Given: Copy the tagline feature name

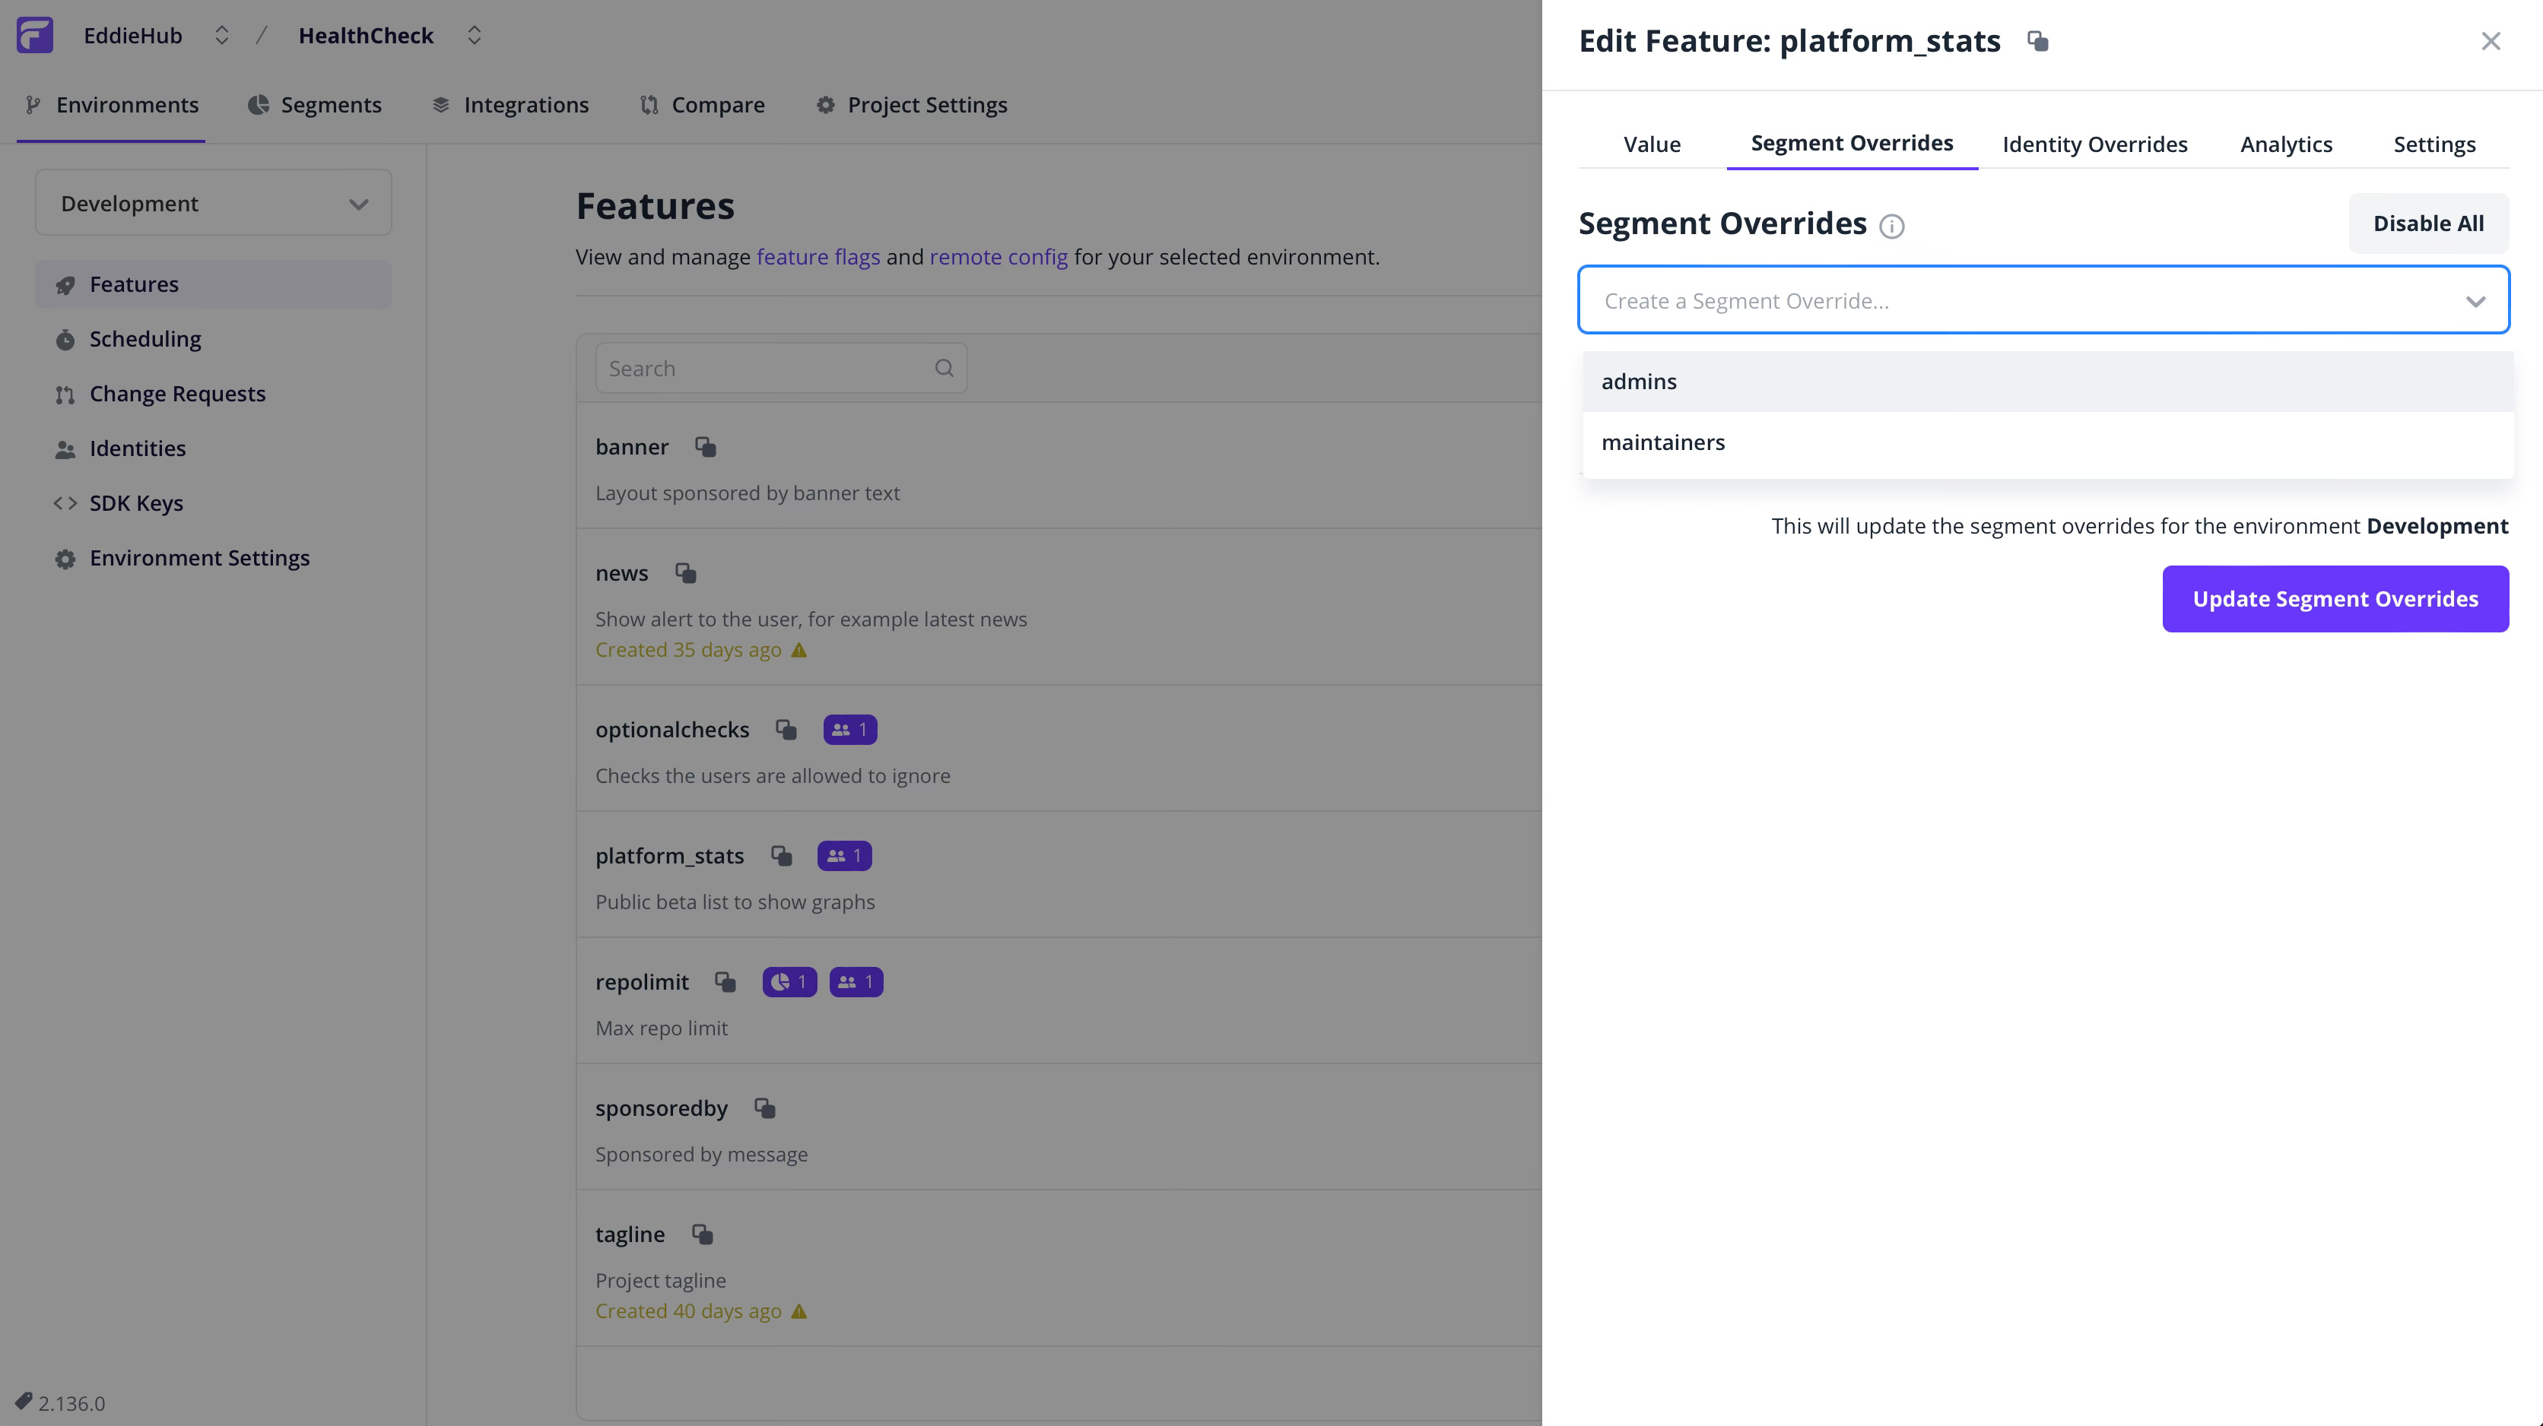Looking at the screenshot, I should (x=703, y=1234).
